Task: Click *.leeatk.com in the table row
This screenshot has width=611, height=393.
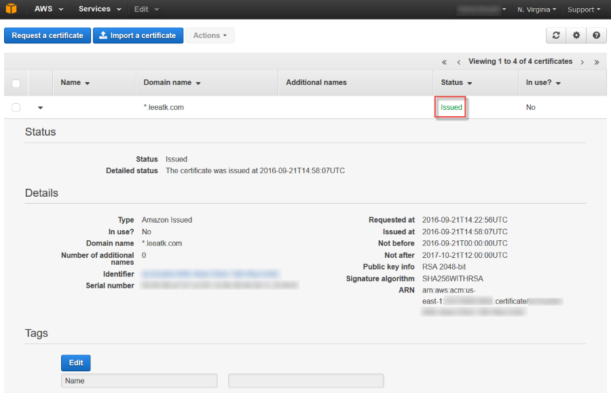Action: coord(164,107)
